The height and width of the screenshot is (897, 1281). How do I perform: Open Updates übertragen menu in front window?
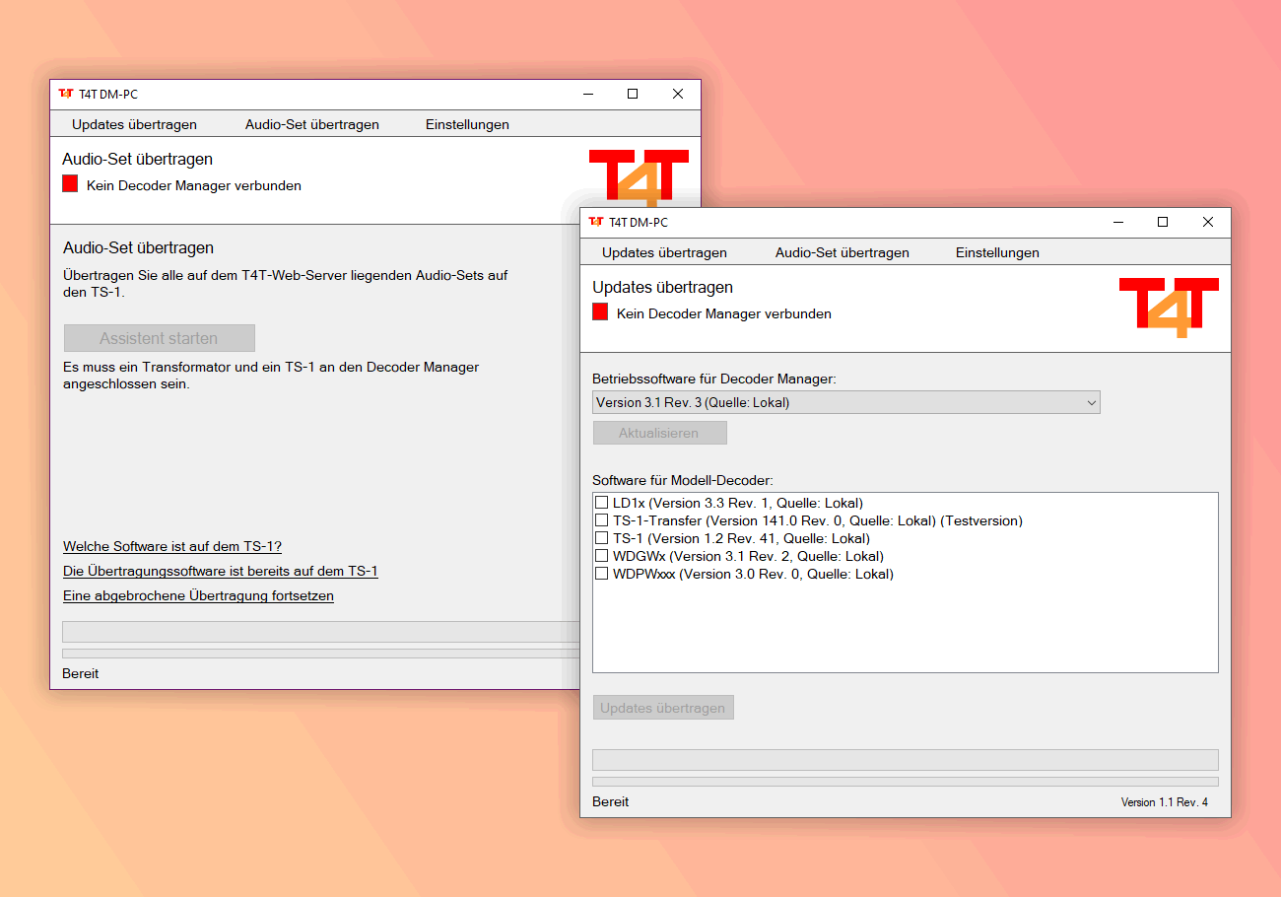(664, 252)
